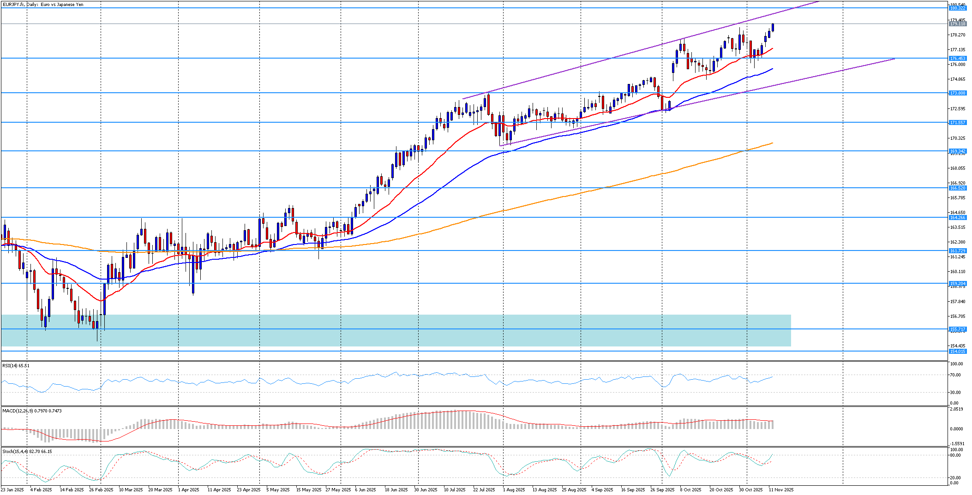The height and width of the screenshot is (495, 972).
Task: Click the 11 Nov 2025 date label
Action: pyautogui.click(x=780, y=490)
